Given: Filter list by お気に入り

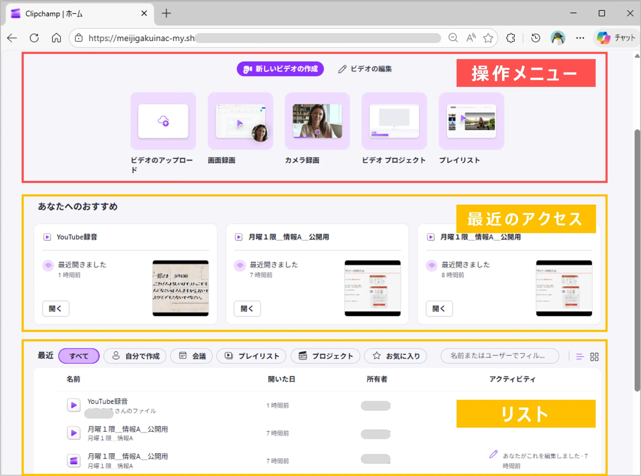Looking at the screenshot, I should click(x=396, y=356).
